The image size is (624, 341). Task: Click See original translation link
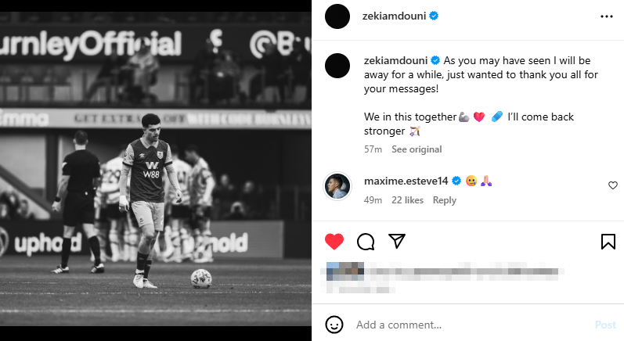417,149
